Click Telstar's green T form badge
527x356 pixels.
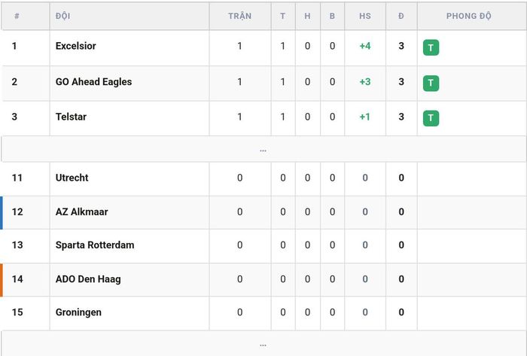pos(431,118)
